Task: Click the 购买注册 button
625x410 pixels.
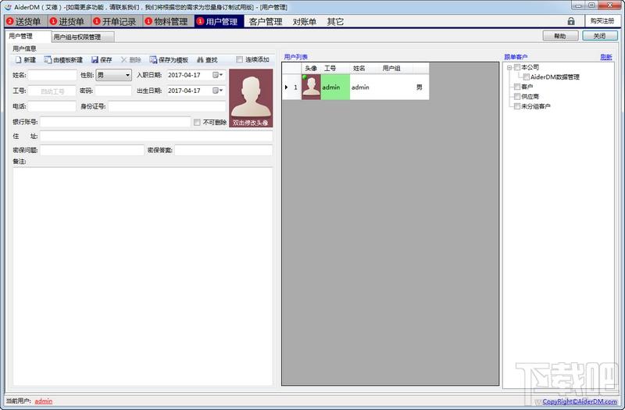Action: [602, 21]
